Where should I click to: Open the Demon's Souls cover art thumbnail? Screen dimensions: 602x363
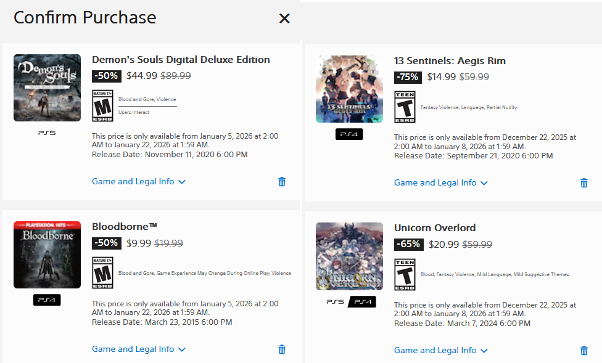(x=47, y=88)
